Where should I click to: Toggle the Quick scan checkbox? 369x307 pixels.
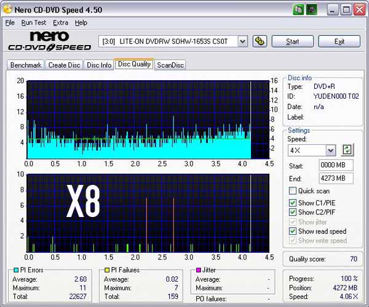(293, 190)
